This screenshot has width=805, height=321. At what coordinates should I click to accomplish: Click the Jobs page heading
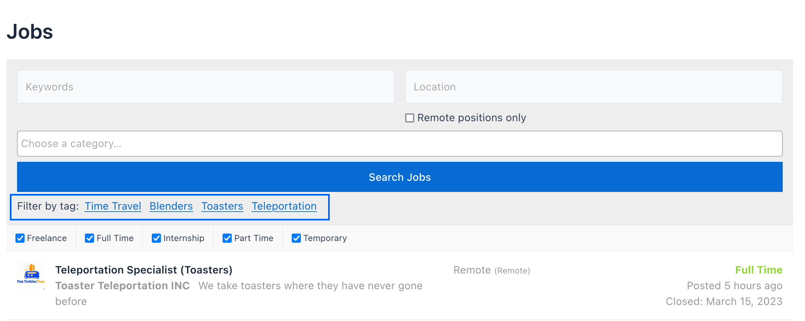click(30, 31)
